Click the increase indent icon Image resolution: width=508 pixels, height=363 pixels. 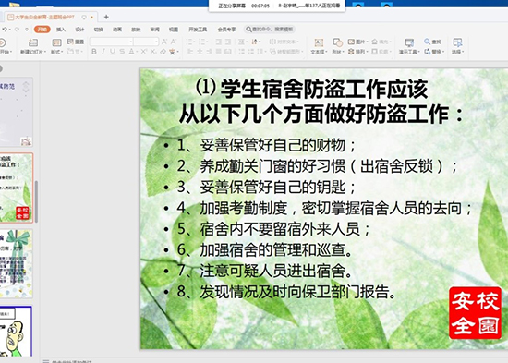click(x=228, y=42)
